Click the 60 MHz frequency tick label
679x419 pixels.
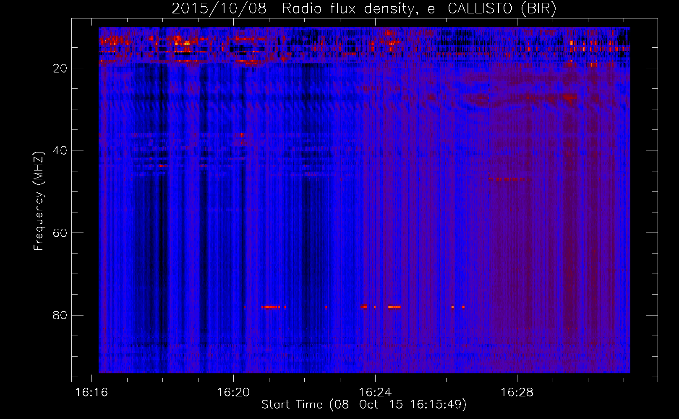pyautogui.click(x=60, y=233)
